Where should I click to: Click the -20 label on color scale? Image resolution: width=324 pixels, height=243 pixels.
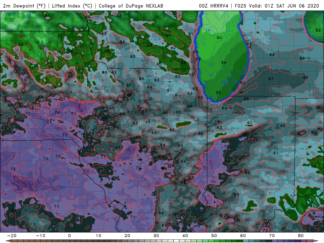[x=12, y=236]
